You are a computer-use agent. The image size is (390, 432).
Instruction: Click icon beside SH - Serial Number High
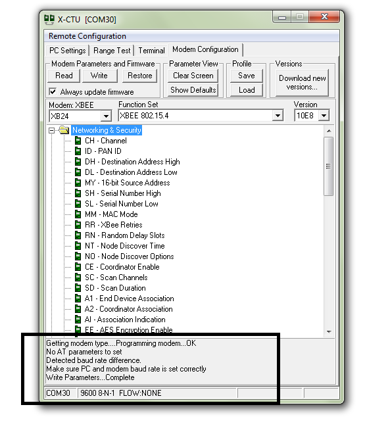tap(78, 193)
